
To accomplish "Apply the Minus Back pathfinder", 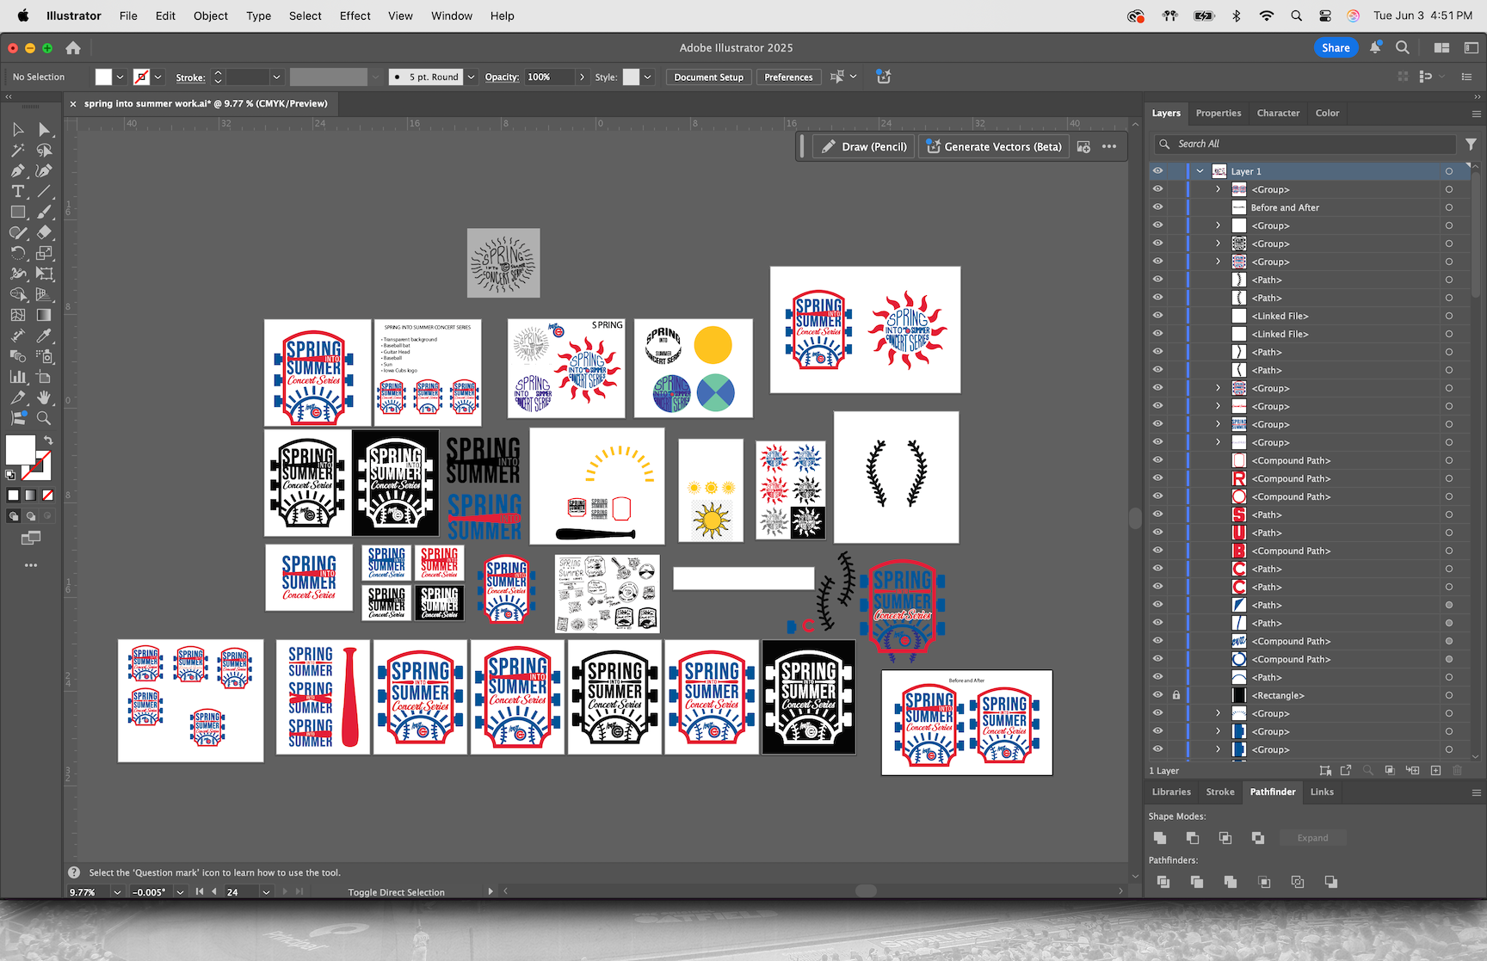I will 1331,882.
